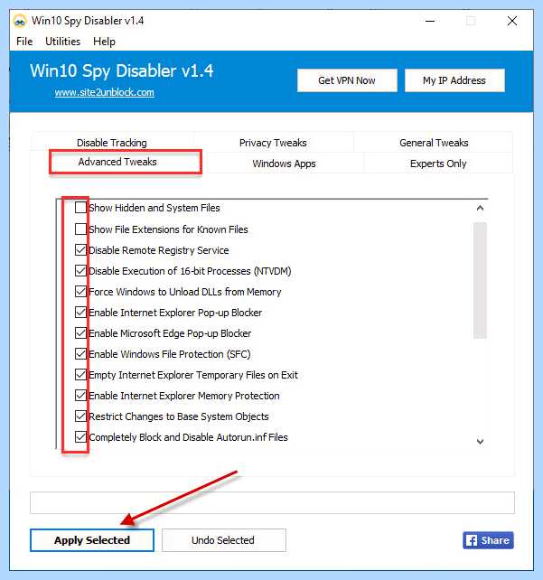Uncheck Enable Internet Explorer Memory Protection

pyautogui.click(x=80, y=395)
